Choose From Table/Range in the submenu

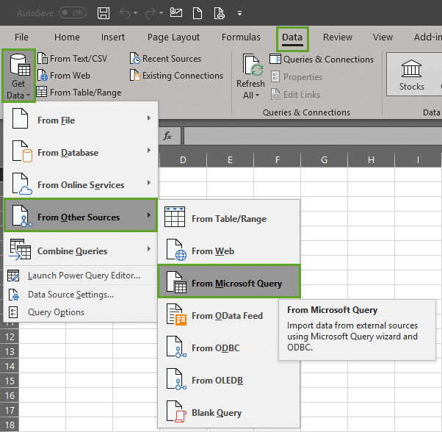coord(229,217)
